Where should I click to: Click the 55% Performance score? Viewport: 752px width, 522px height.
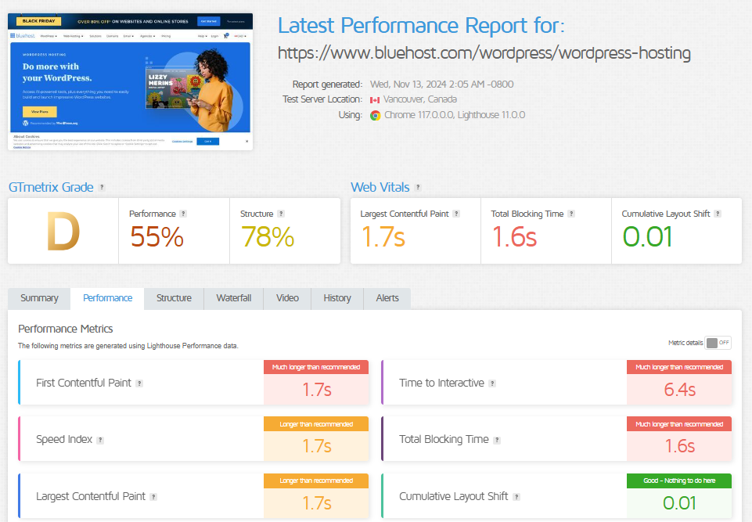(157, 237)
